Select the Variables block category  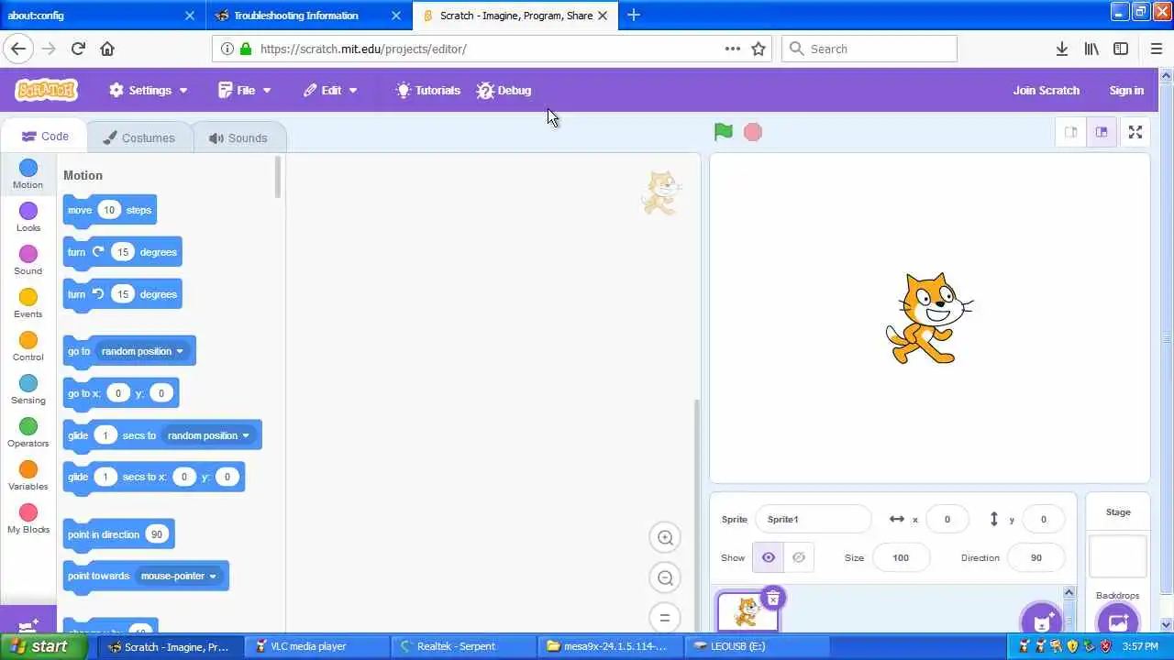point(28,476)
